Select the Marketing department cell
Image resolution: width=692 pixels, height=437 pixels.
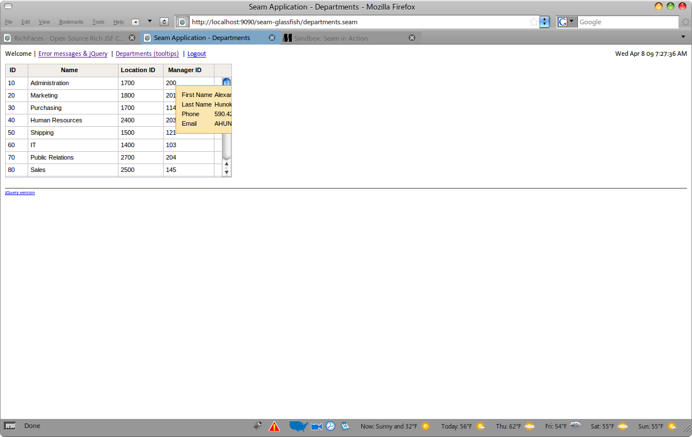point(73,95)
